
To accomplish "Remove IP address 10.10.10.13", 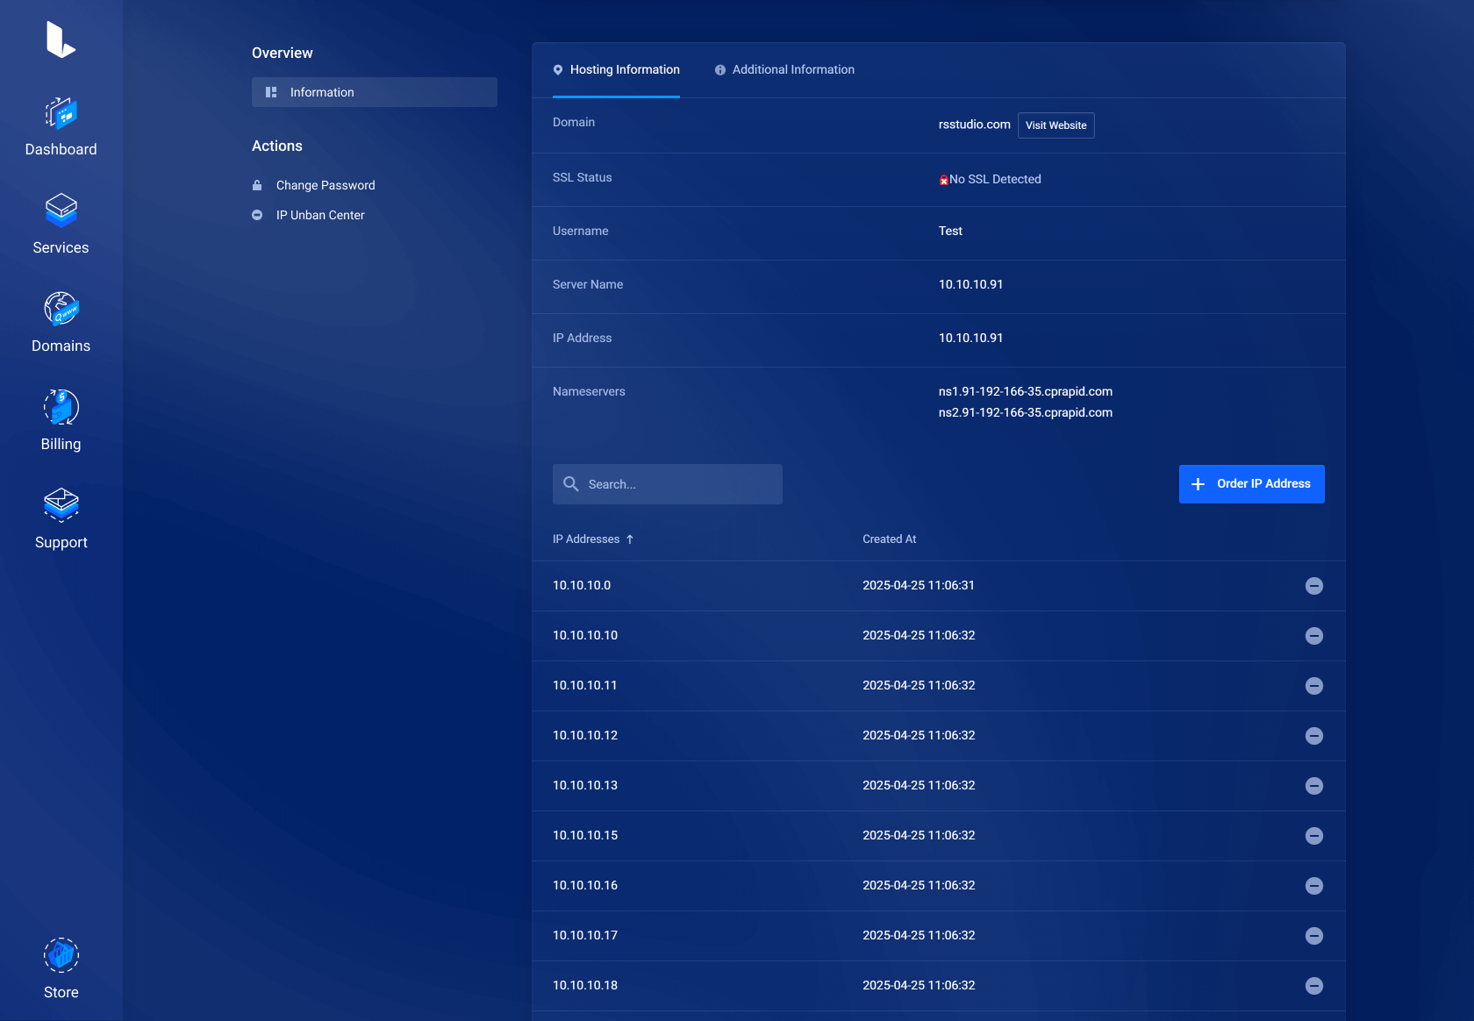I will click(x=1314, y=786).
